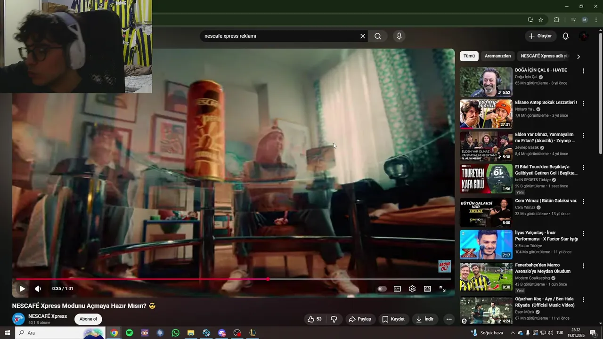
Task: Open the NESCAFÉ Xpress channel name link
Action: [x=48, y=316]
